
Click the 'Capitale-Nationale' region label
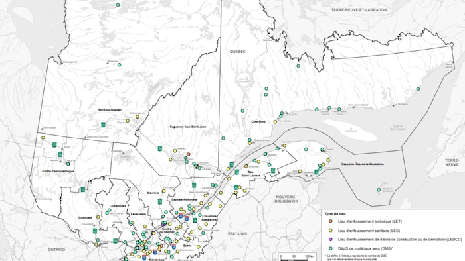pyautogui.click(x=184, y=199)
